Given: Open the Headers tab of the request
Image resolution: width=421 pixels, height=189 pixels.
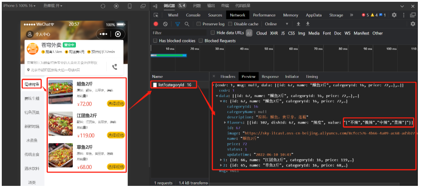Looking at the screenshot, I should [228, 76].
